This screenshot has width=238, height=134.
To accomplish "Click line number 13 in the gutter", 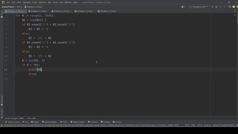I will [6, 70].
